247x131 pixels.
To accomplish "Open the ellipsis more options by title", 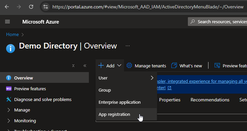I will (128, 46).
